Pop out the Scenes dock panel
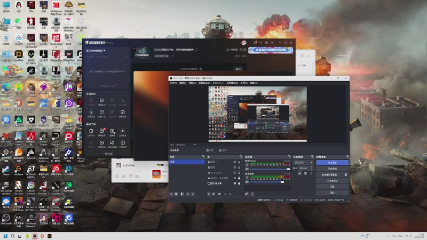 pos(203,157)
